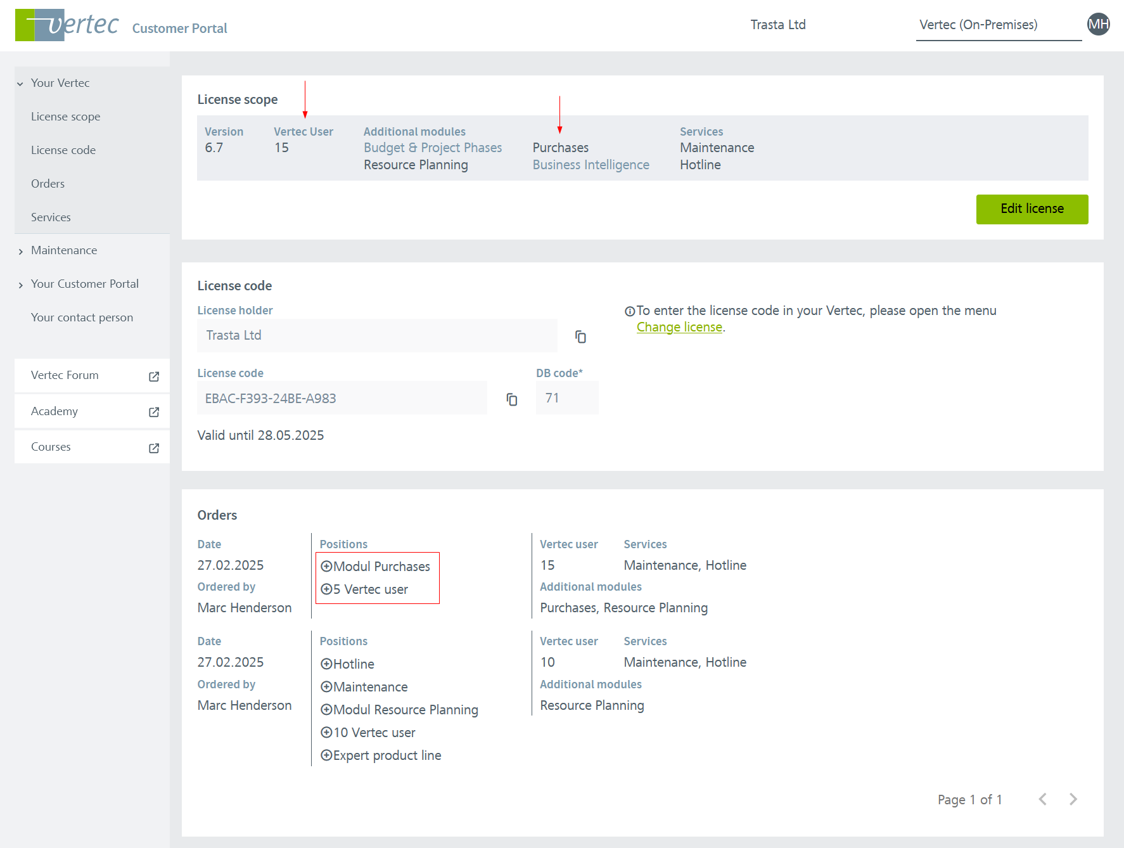
Task: Follow the Change license link
Action: 679,327
